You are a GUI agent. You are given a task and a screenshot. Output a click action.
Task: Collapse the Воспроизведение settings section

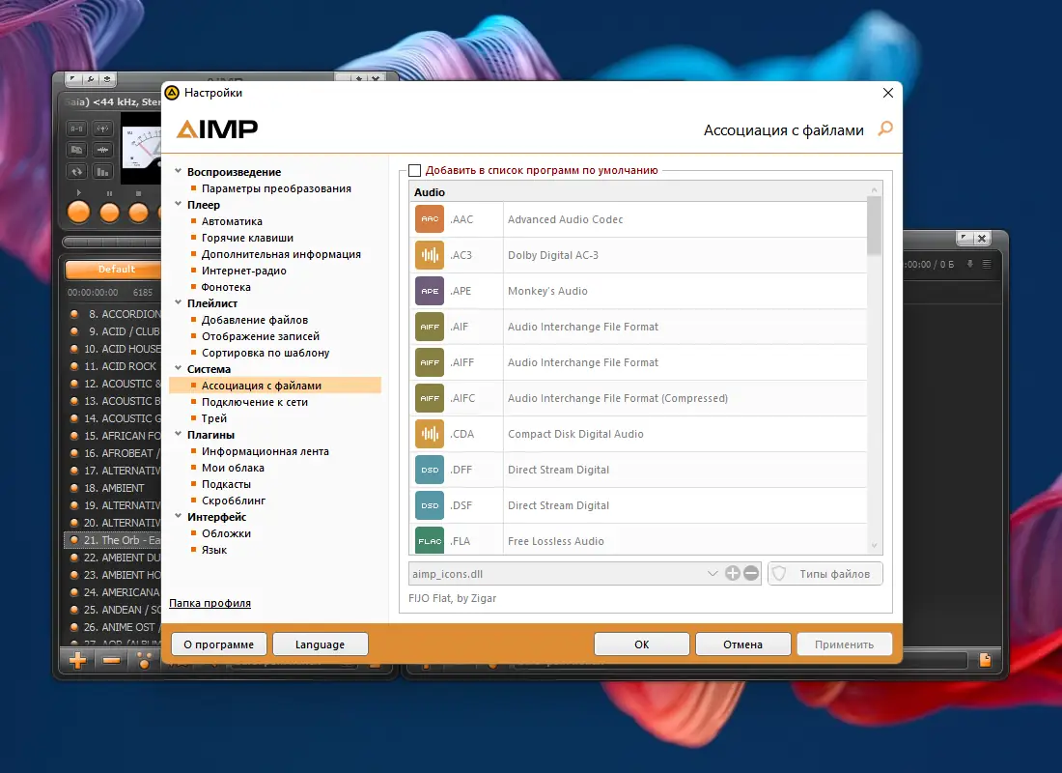pos(177,171)
